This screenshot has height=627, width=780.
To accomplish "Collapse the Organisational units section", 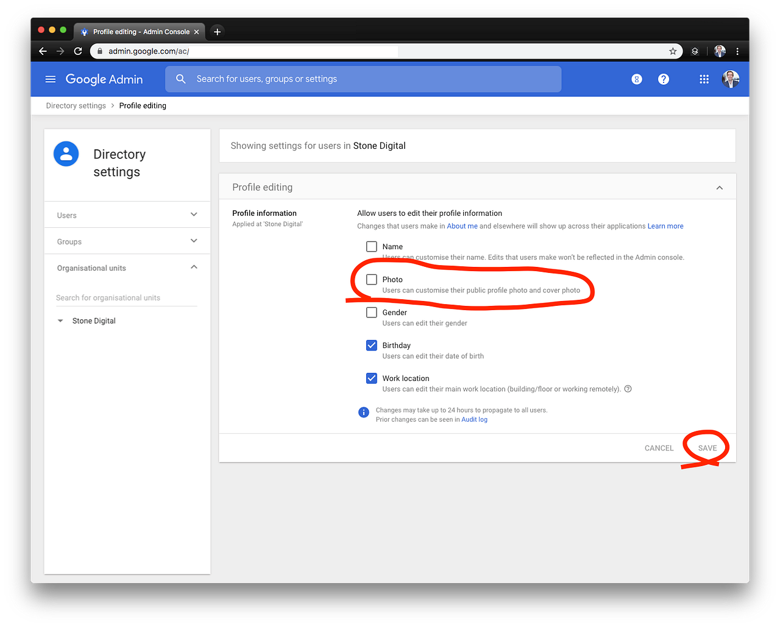I will pos(193,267).
